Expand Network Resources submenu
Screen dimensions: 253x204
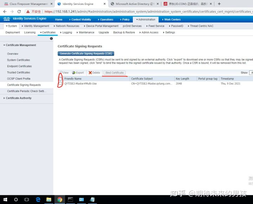[66, 26]
